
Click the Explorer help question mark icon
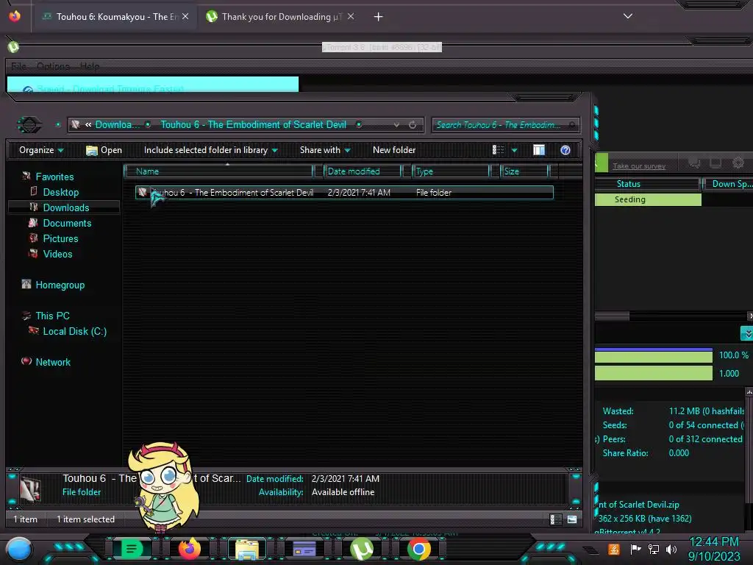point(565,150)
